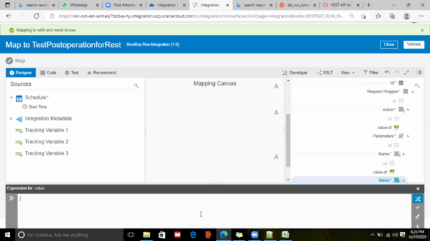
Task: Switch to REST API browser tab
Action: click(341, 5)
